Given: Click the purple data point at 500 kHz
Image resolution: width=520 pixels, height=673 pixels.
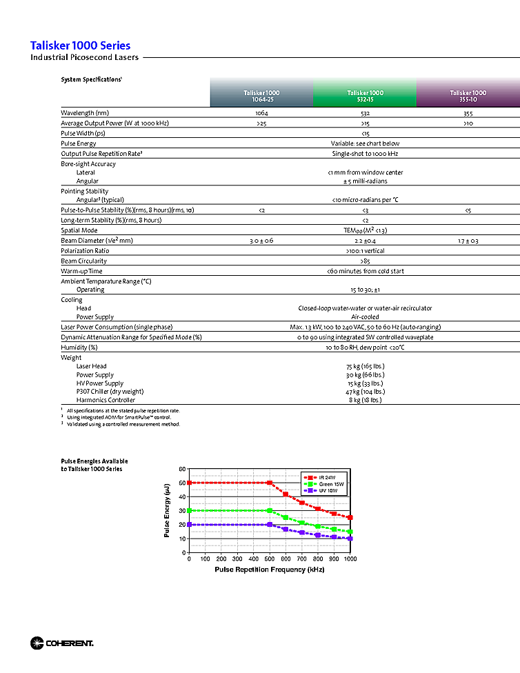Looking at the screenshot, I should pos(270,525).
